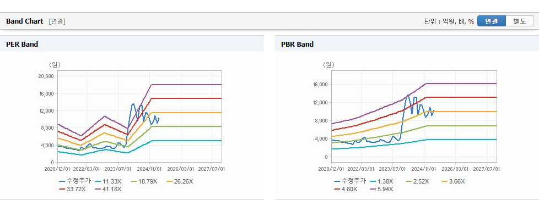
Task: Toggle 5.94X legend entry
Action: click(381, 188)
